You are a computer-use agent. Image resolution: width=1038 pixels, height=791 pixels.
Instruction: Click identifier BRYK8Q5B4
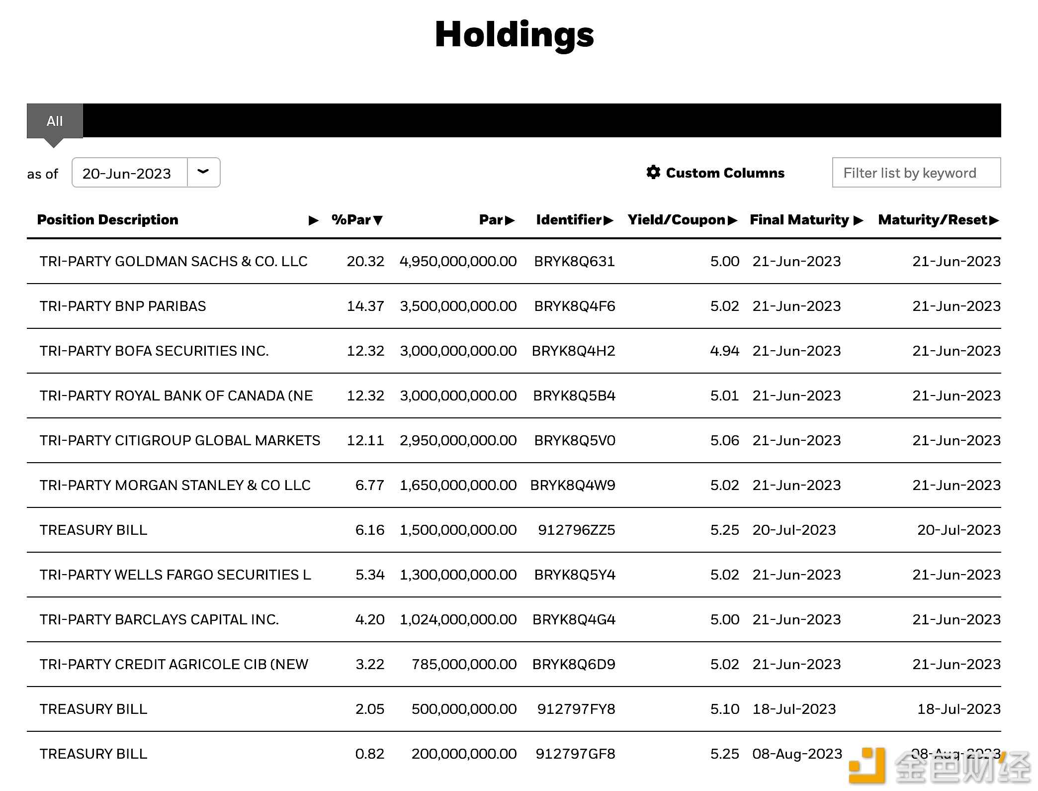(x=574, y=395)
